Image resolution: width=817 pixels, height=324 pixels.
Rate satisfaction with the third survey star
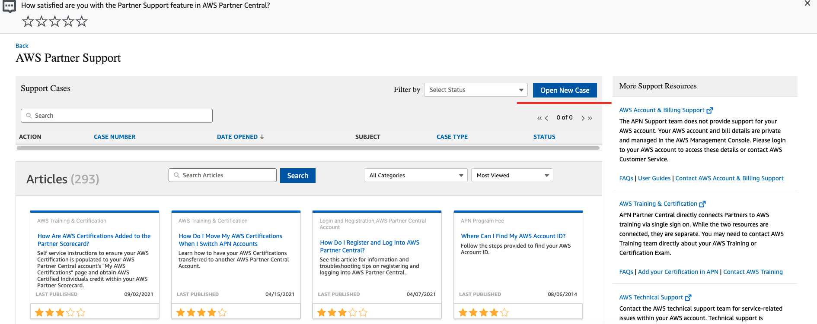click(x=55, y=21)
